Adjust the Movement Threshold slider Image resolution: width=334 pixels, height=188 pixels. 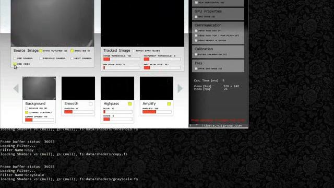click(x=162, y=59)
